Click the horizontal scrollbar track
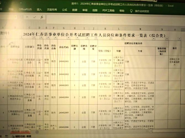 [x=169, y=131]
